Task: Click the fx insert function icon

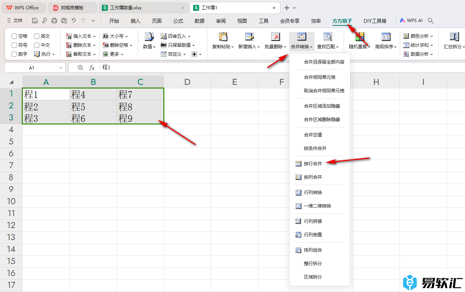Action: pos(92,68)
